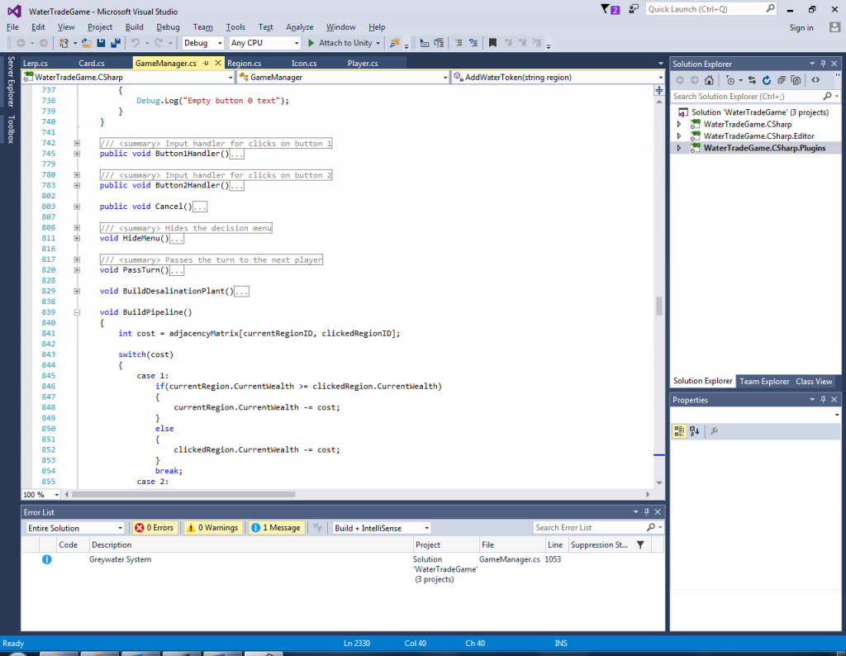The image size is (846, 656).
Task: Click Pending Changes Filter clock icon
Action: pos(730,80)
